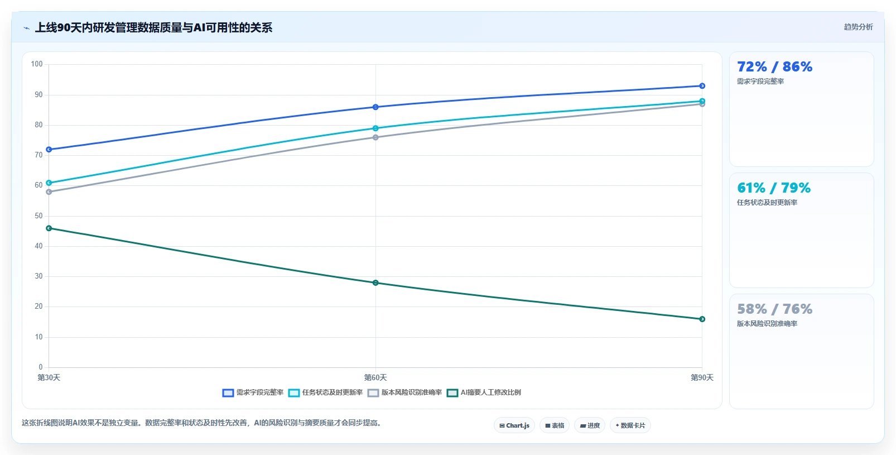Click the 0 value on the y-axis
Screen dimensions: 896x455
pos(41,367)
